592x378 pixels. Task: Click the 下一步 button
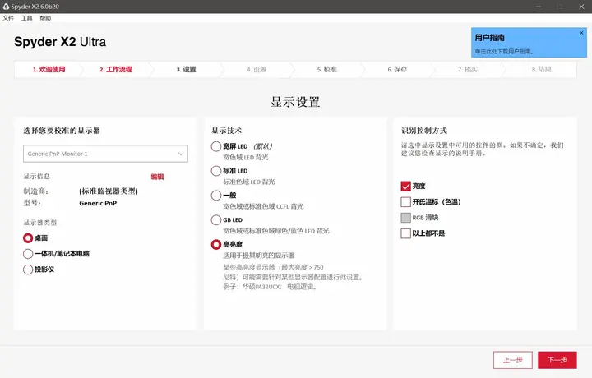pos(557,360)
